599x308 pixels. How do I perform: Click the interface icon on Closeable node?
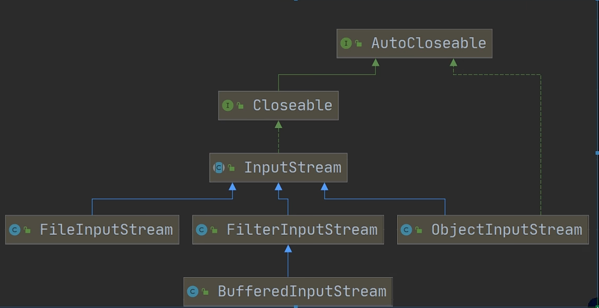coord(227,106)
